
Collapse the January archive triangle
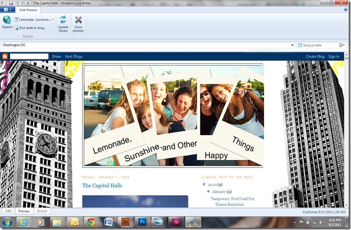(x=208, y=191)
